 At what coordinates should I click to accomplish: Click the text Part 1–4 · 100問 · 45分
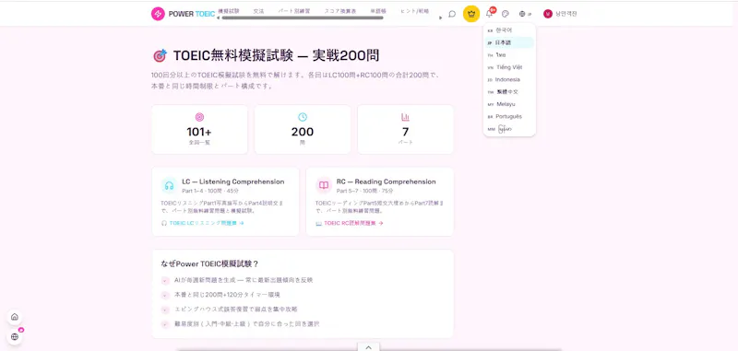click(x=210, y=192)
